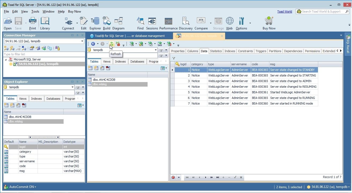This screenshot has height=193, width=352.
Task: Open the Tools menu
Action: tap(35, 11)
